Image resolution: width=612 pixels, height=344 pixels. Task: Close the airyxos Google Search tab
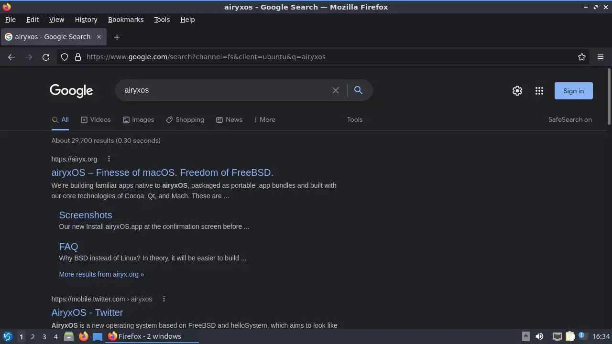pos(99,37)
